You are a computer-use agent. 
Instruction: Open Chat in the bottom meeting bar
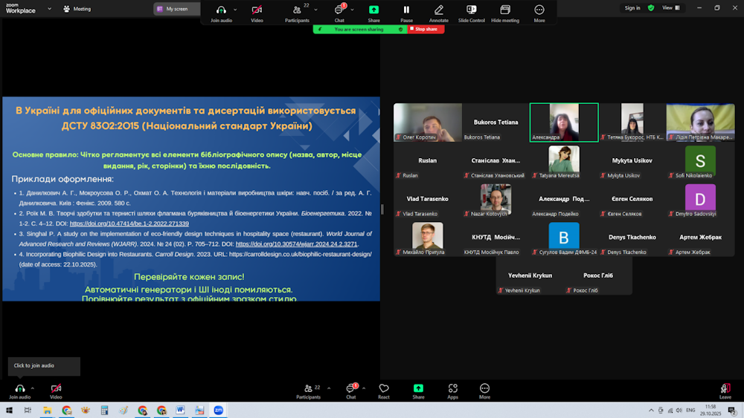(350, 391)
